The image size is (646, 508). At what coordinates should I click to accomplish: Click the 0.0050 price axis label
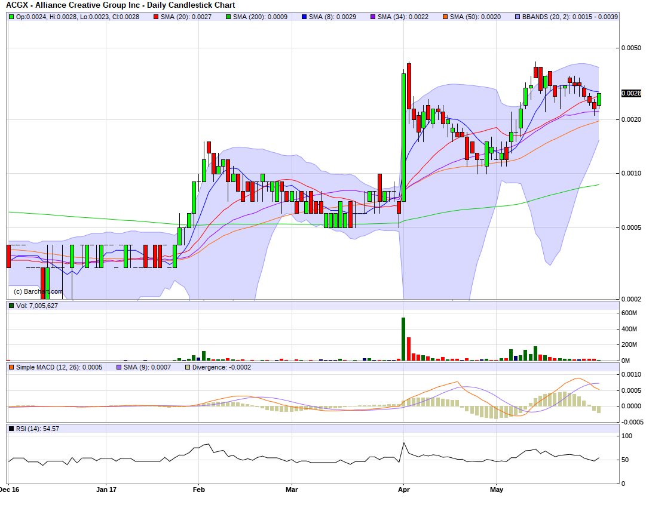[631, 48]
